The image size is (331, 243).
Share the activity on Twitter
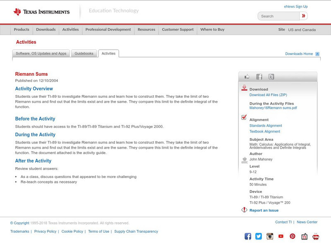[x=271, y=77]
